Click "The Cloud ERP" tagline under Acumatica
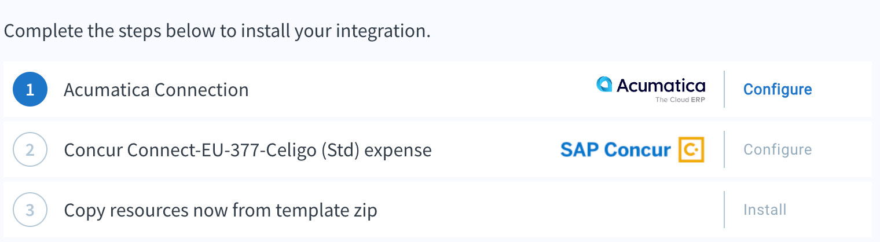880x242 pixels. pyautogui.click(x=680, y=100)
